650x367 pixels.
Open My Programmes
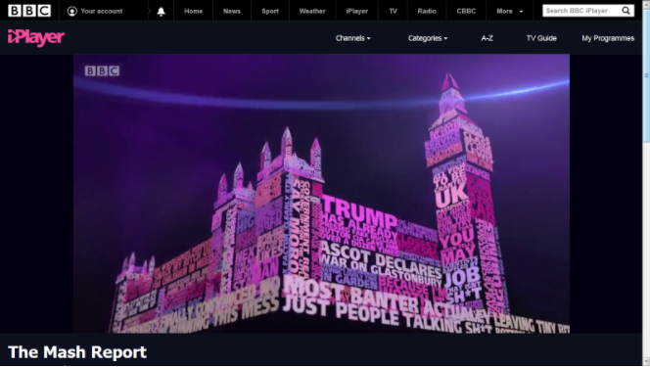608,38
